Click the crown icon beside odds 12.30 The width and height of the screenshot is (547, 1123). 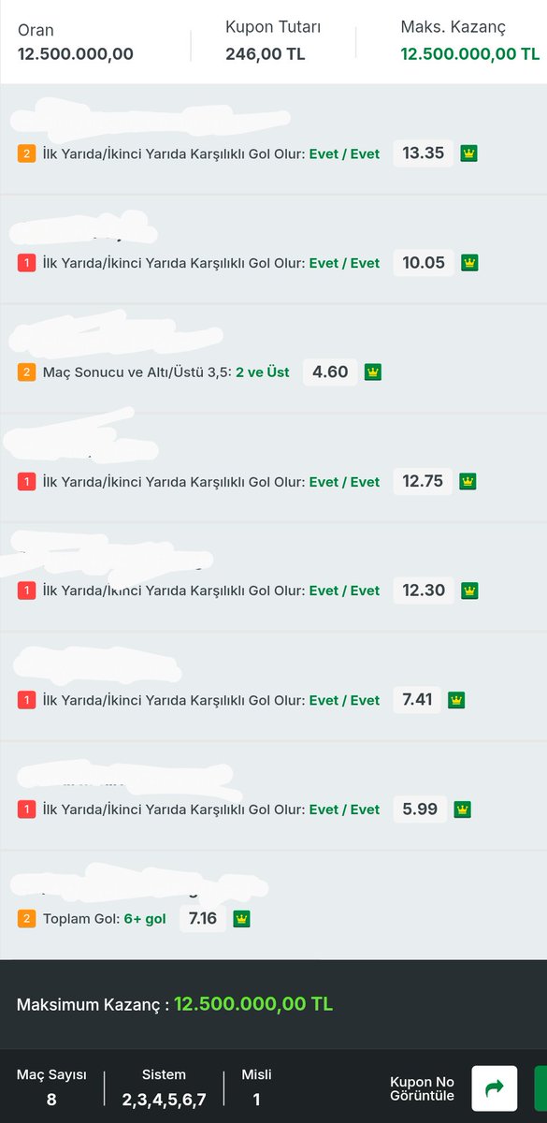pos(469,591)
